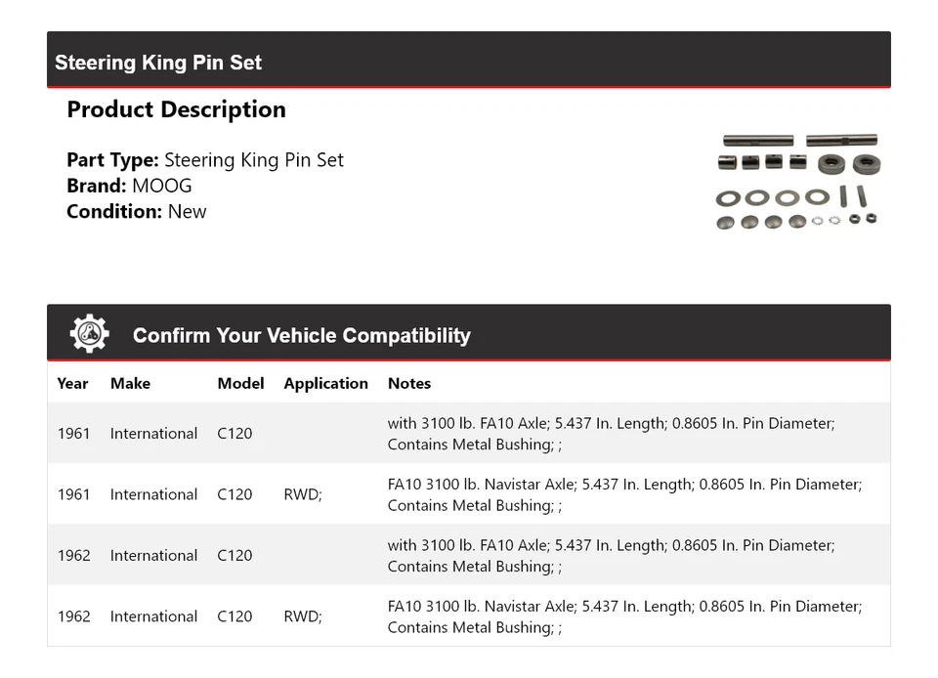Click the gear icon beside Confirm Your Vehicle Compatibility
Screen dimensions: 938x678
89,334
